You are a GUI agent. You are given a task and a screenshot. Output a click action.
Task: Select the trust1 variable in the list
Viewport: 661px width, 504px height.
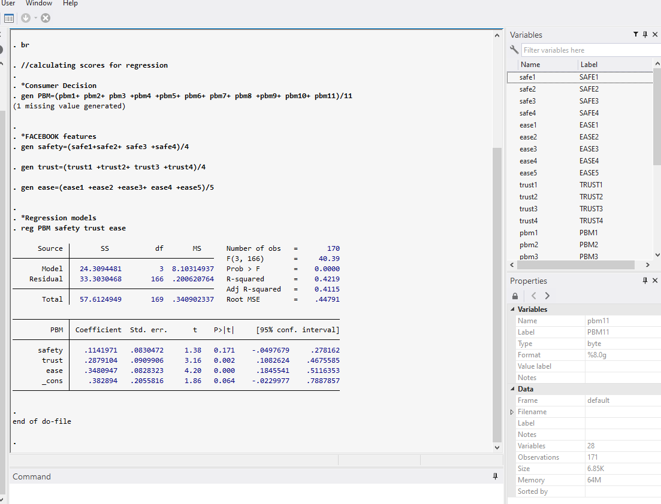[x=528, y=185]
